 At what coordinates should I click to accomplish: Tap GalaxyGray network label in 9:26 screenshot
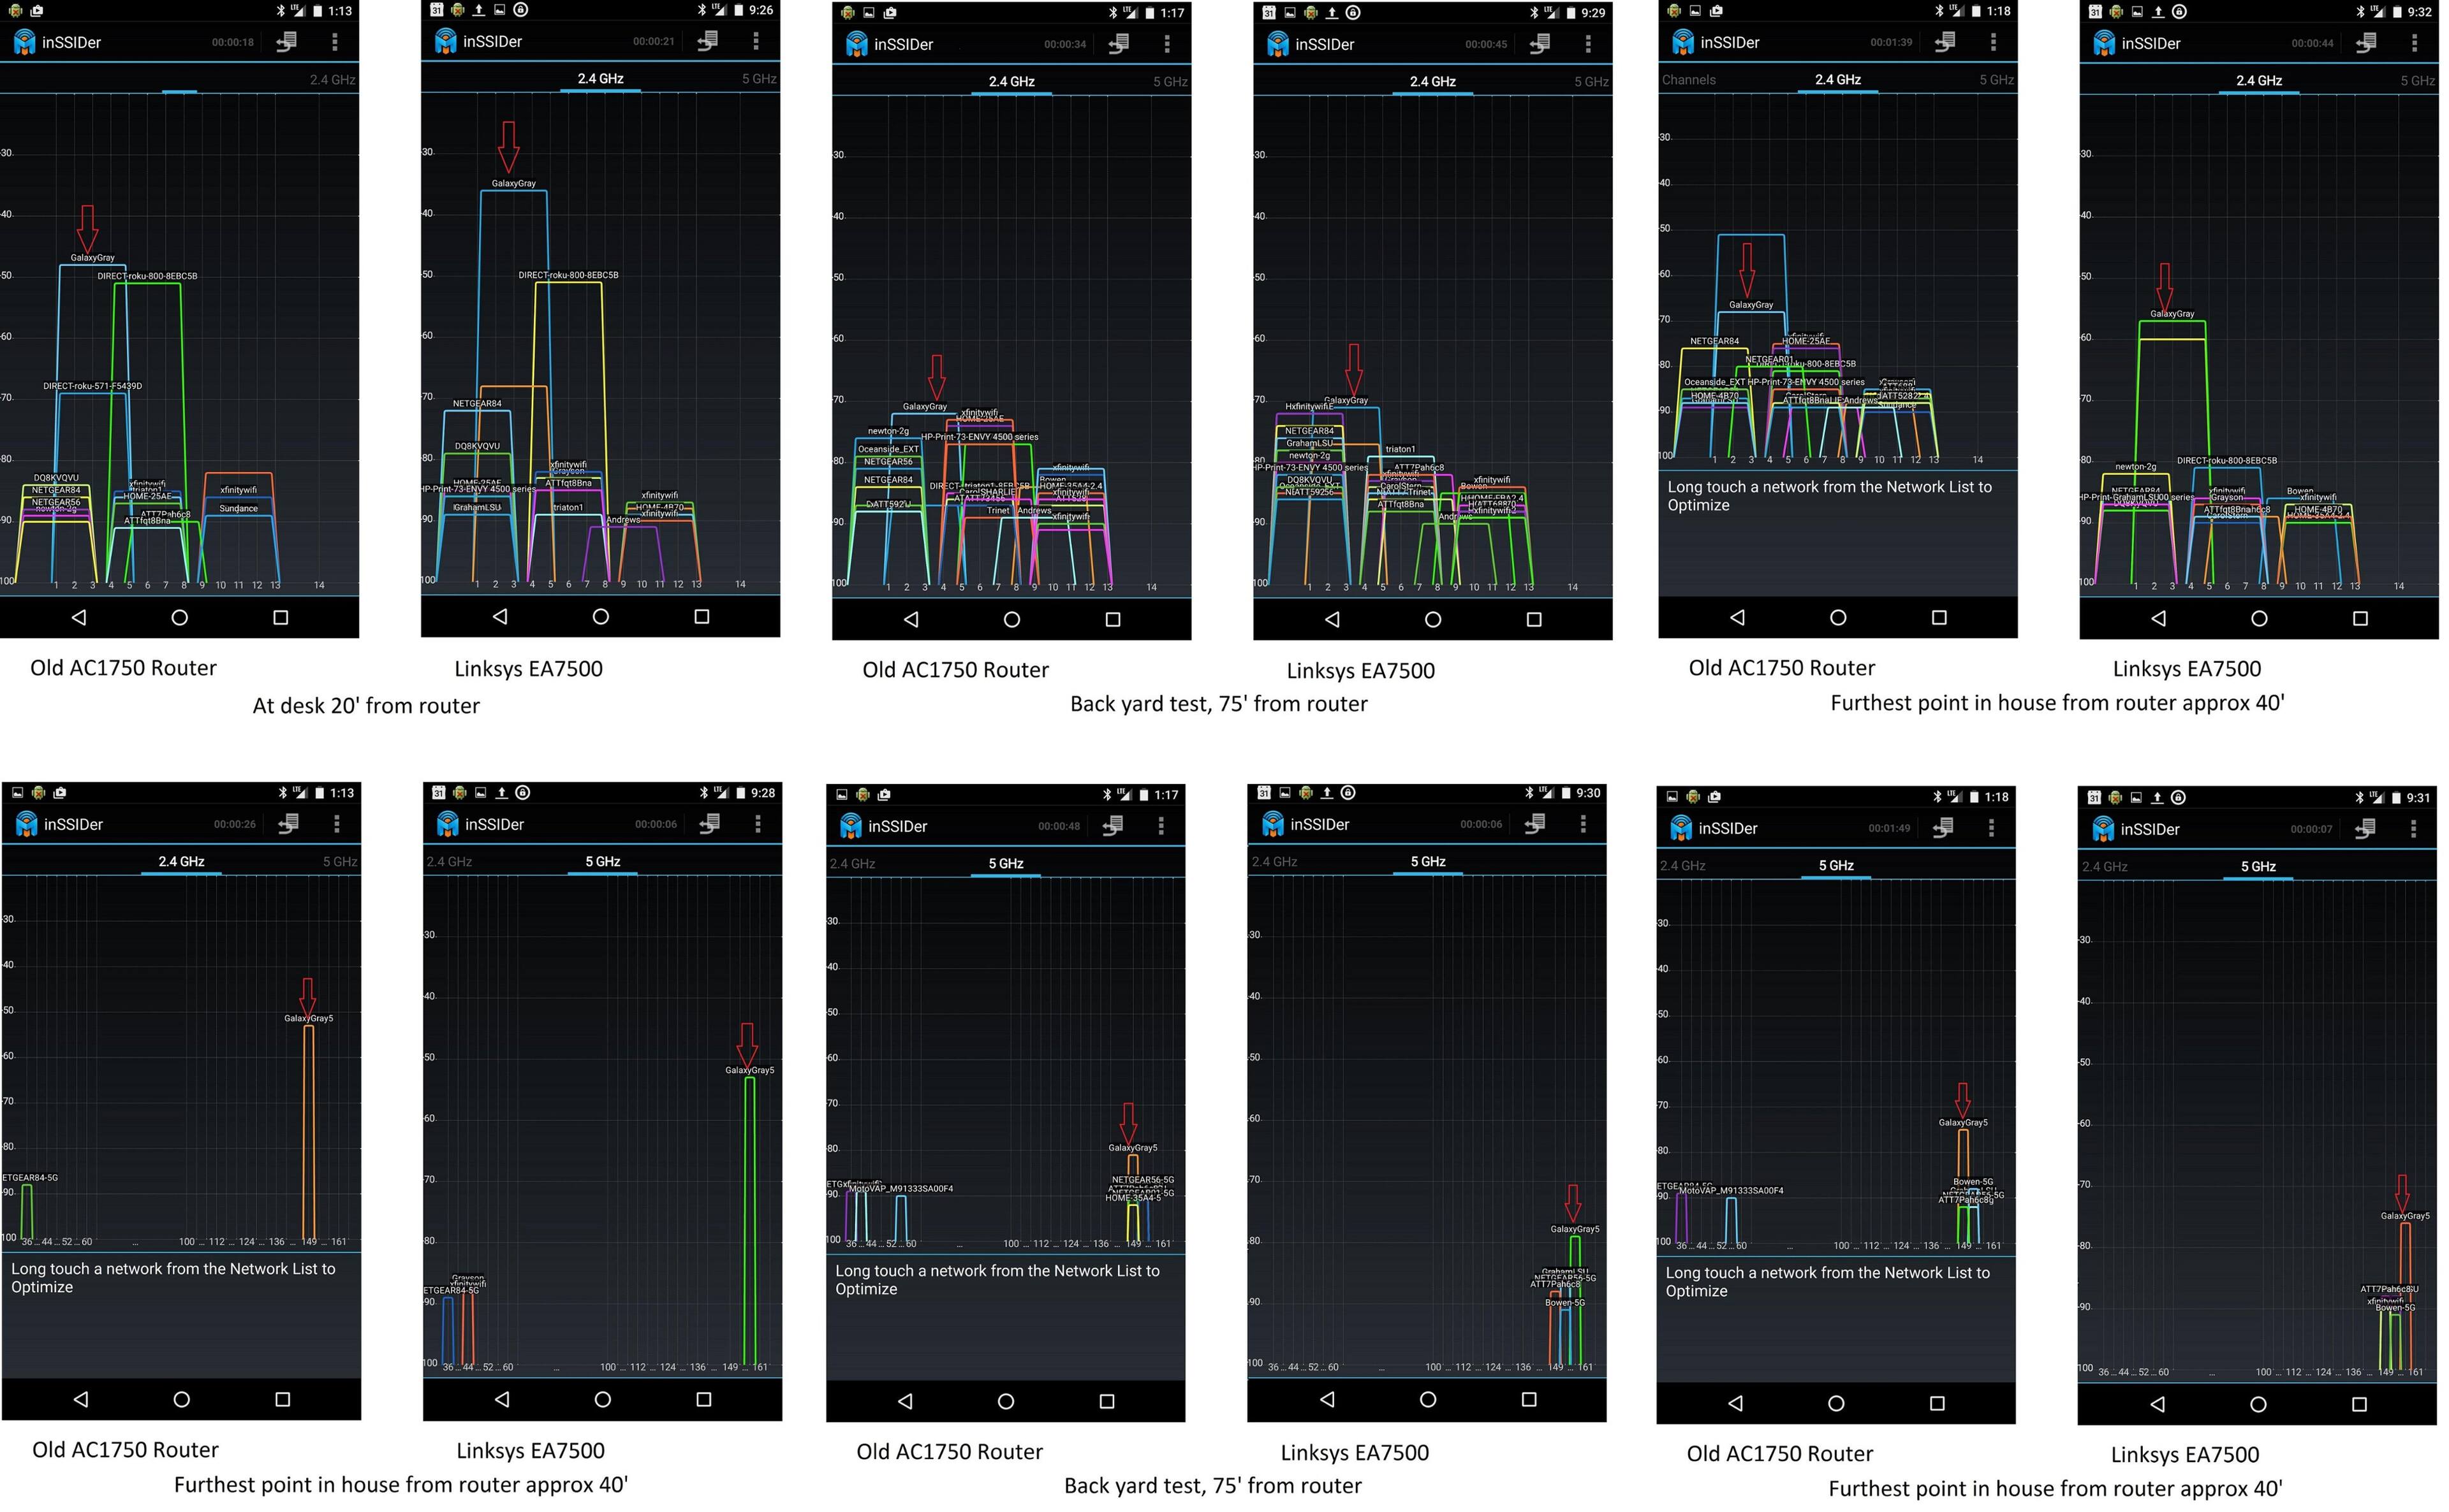point(513,183)
